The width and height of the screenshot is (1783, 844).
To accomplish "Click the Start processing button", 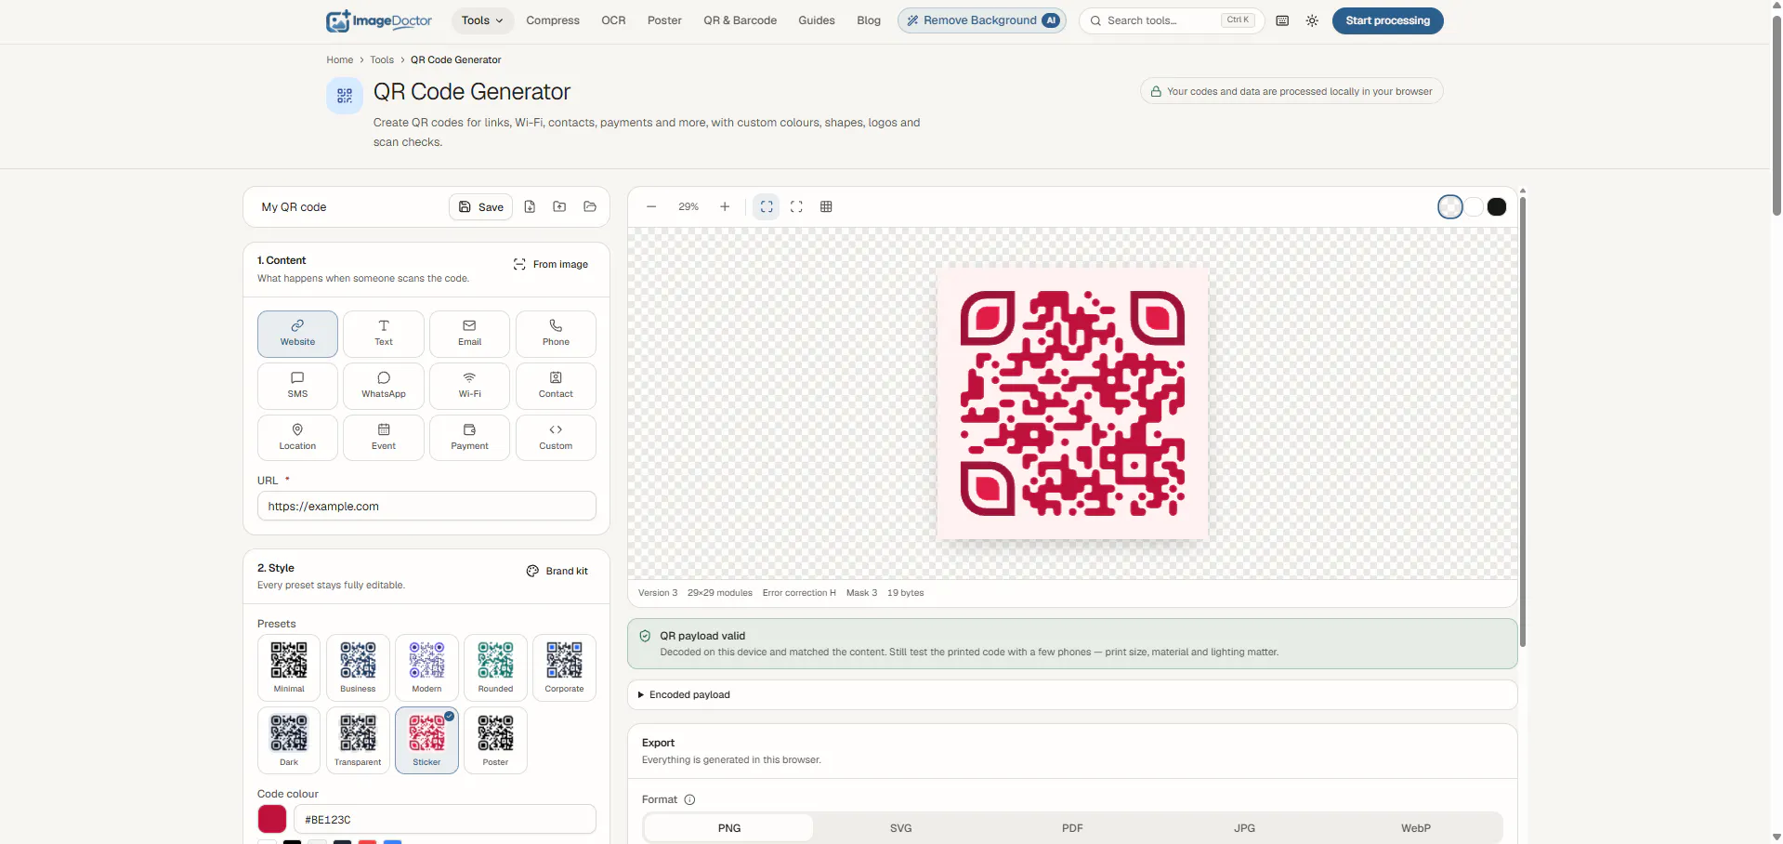I will 1387,20.
